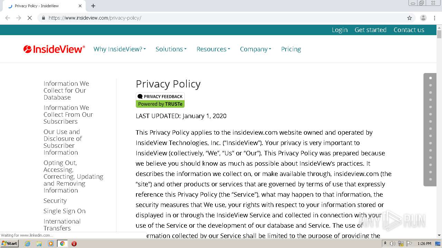Jump to Information We Collect for Our Database

(x=66, y=91)
